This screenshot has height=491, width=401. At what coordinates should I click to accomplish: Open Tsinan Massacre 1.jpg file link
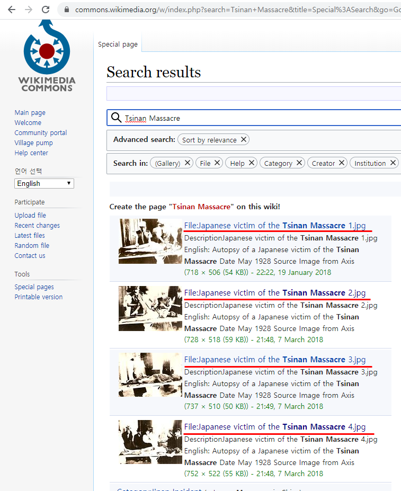point(274,226)
